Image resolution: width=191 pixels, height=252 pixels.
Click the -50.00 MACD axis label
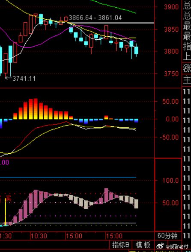click(x=169, y=137)
